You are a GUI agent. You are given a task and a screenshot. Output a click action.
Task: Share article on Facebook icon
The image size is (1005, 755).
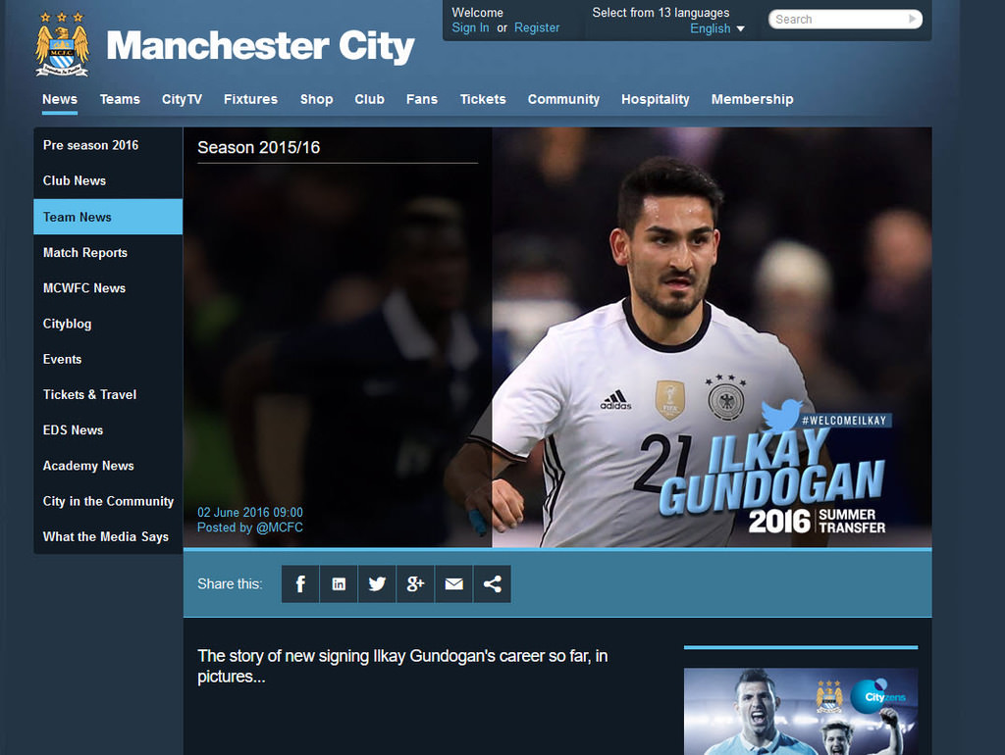pyautogui.click(x=300, y=584)
